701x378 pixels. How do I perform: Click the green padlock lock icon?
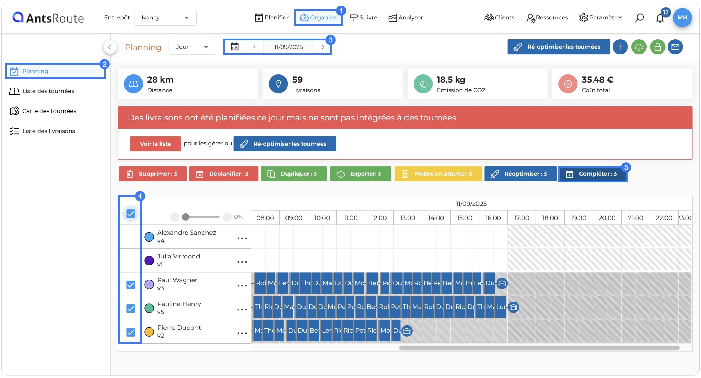click(x=657, y=47)
